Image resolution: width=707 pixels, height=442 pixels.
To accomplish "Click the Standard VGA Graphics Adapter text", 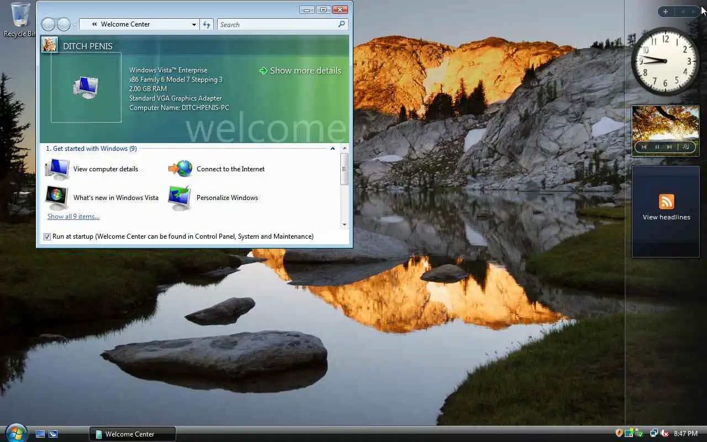I will point(175,98).
